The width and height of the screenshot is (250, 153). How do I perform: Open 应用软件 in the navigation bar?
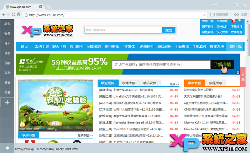(x=77, y=46)
